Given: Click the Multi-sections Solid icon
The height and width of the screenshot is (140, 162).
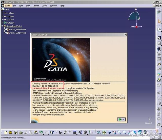Looking at the screenshot, I should 159,80.
